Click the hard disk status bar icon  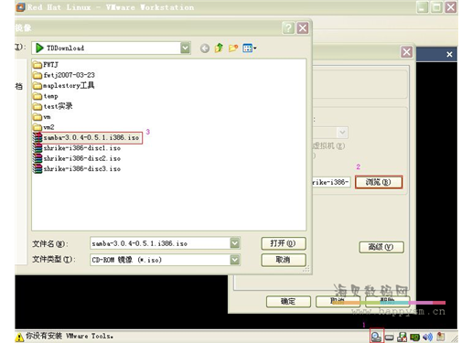[390, 338]
